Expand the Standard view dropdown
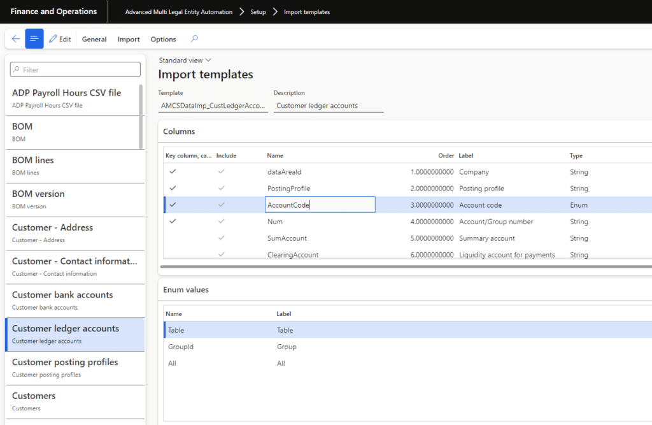652x425 pixels. (x=185, y=61)
